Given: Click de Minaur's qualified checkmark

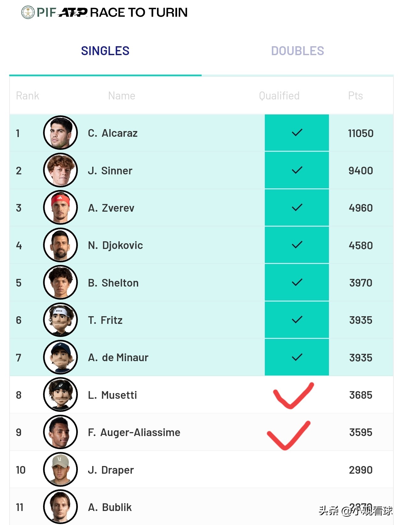Looking at the screenshot, I should [x=297, y=357].
